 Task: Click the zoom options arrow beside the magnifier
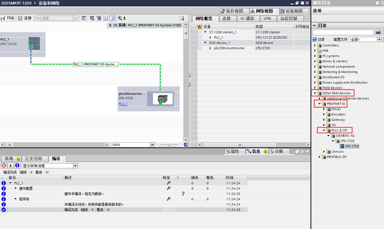(x=124, y=18)
